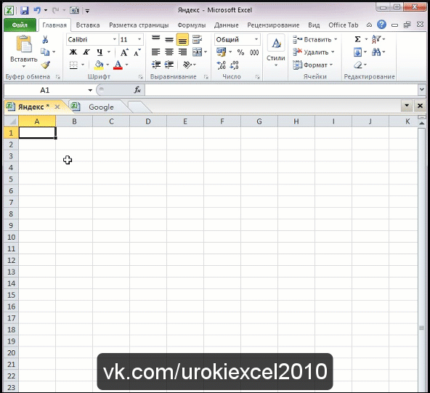Increase font size with the large A
The width and height of the screenshot is (430, 393).
pyautogui.click(x=124, y=52)
